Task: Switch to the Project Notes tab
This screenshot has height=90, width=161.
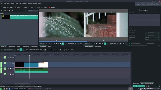Action: 98,46
